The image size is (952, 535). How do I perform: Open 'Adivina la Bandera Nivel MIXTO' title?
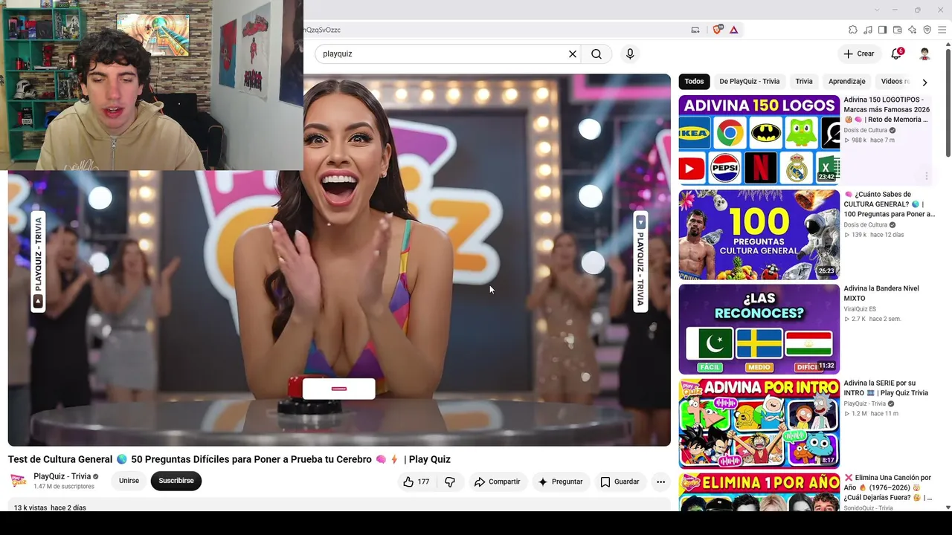coord(881,294)
